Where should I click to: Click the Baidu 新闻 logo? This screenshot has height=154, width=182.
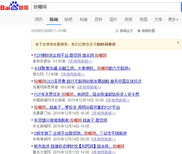(14, 6)
